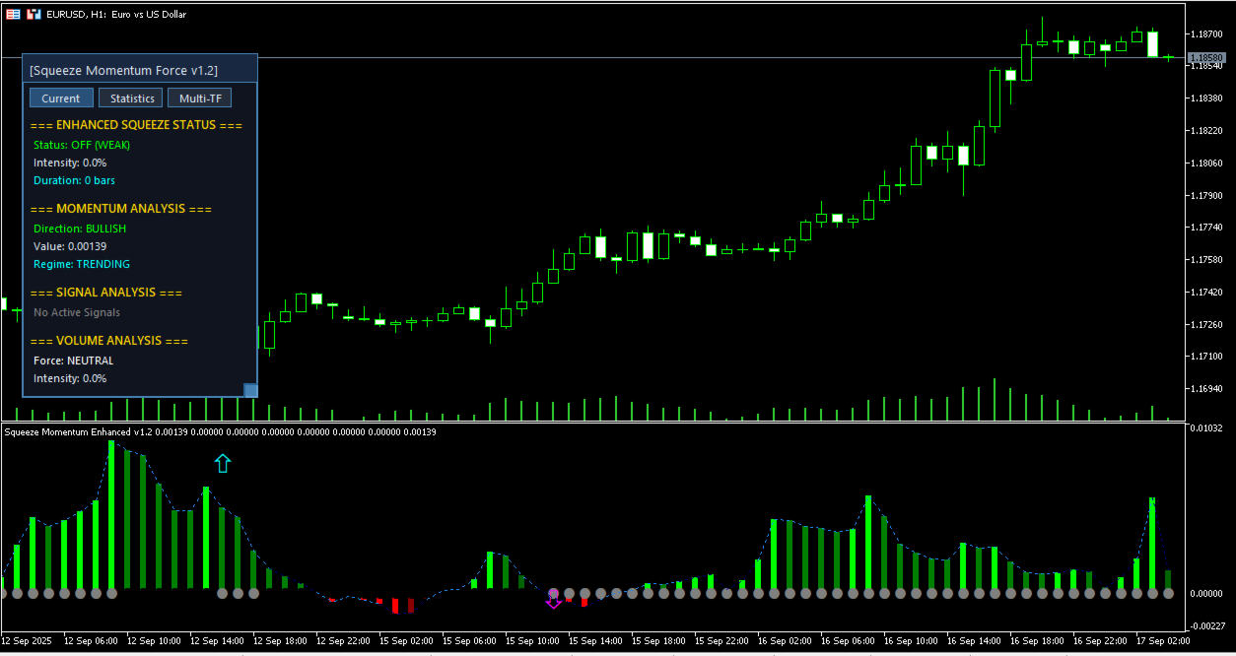Click the current price tag 1.18580
Screen dimensions: 1236x656
[x=1205, y=58]
